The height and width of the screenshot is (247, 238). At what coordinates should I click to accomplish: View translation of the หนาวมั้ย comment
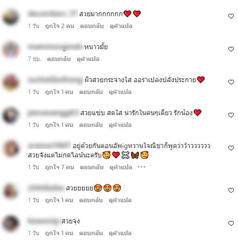pos(88,59)
